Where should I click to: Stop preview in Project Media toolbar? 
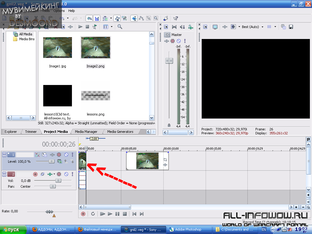click(x=87, y=27)
